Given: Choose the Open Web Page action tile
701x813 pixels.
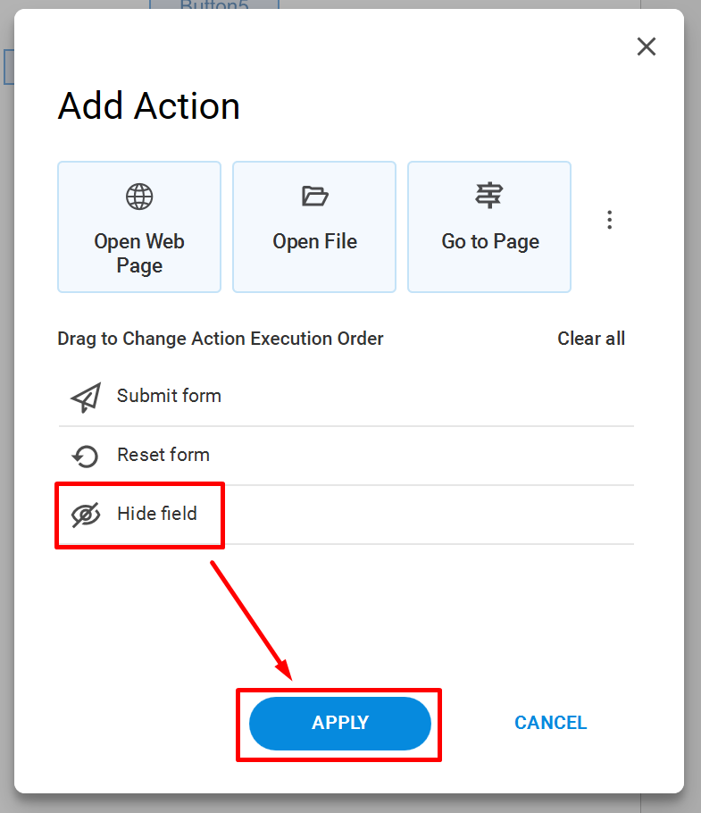Looking at the screenshot, I should [139, 227].
